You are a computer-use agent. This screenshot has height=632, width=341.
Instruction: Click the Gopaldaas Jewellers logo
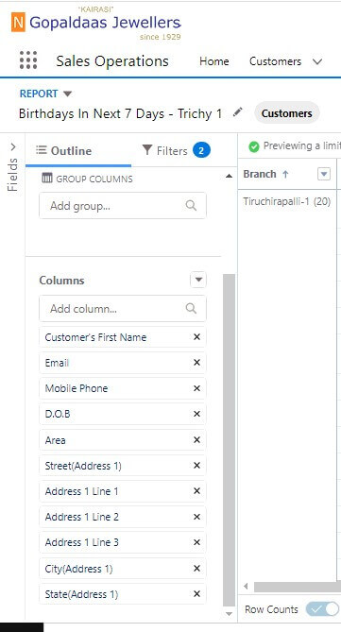pyautogui.click(x=96, y=24)
